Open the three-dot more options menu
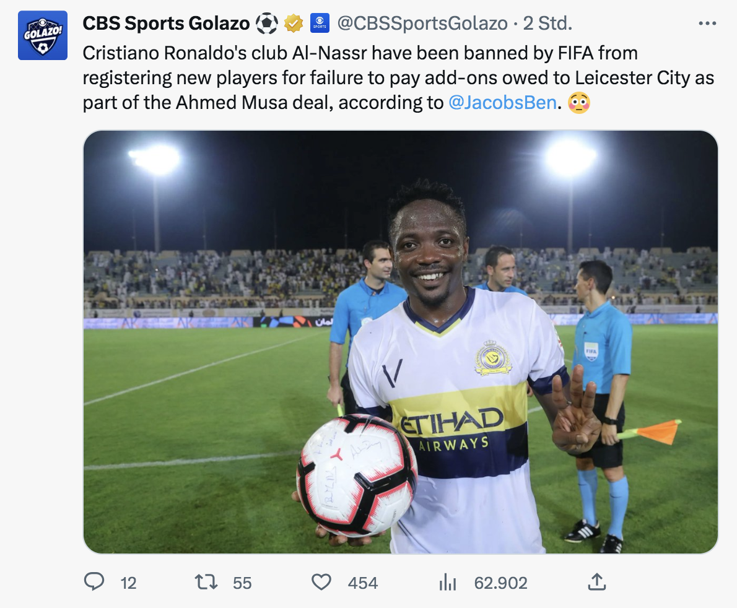Image resolution: width=737 pixels, height=608 pixels. tap(707, 24)
